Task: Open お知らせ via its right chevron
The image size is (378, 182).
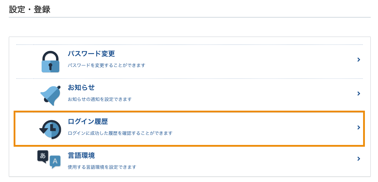Action: coord(359,94)
